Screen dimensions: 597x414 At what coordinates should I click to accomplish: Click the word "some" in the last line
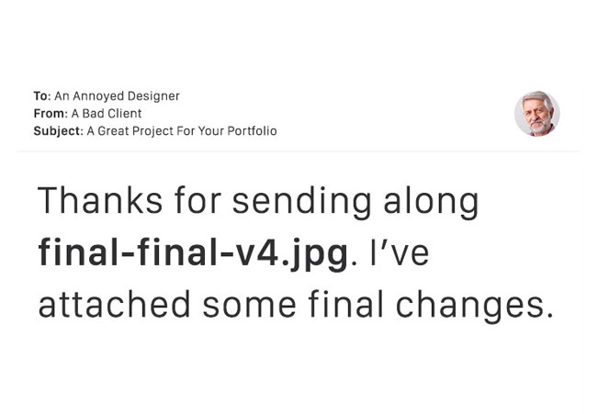[x=250, y=308]
